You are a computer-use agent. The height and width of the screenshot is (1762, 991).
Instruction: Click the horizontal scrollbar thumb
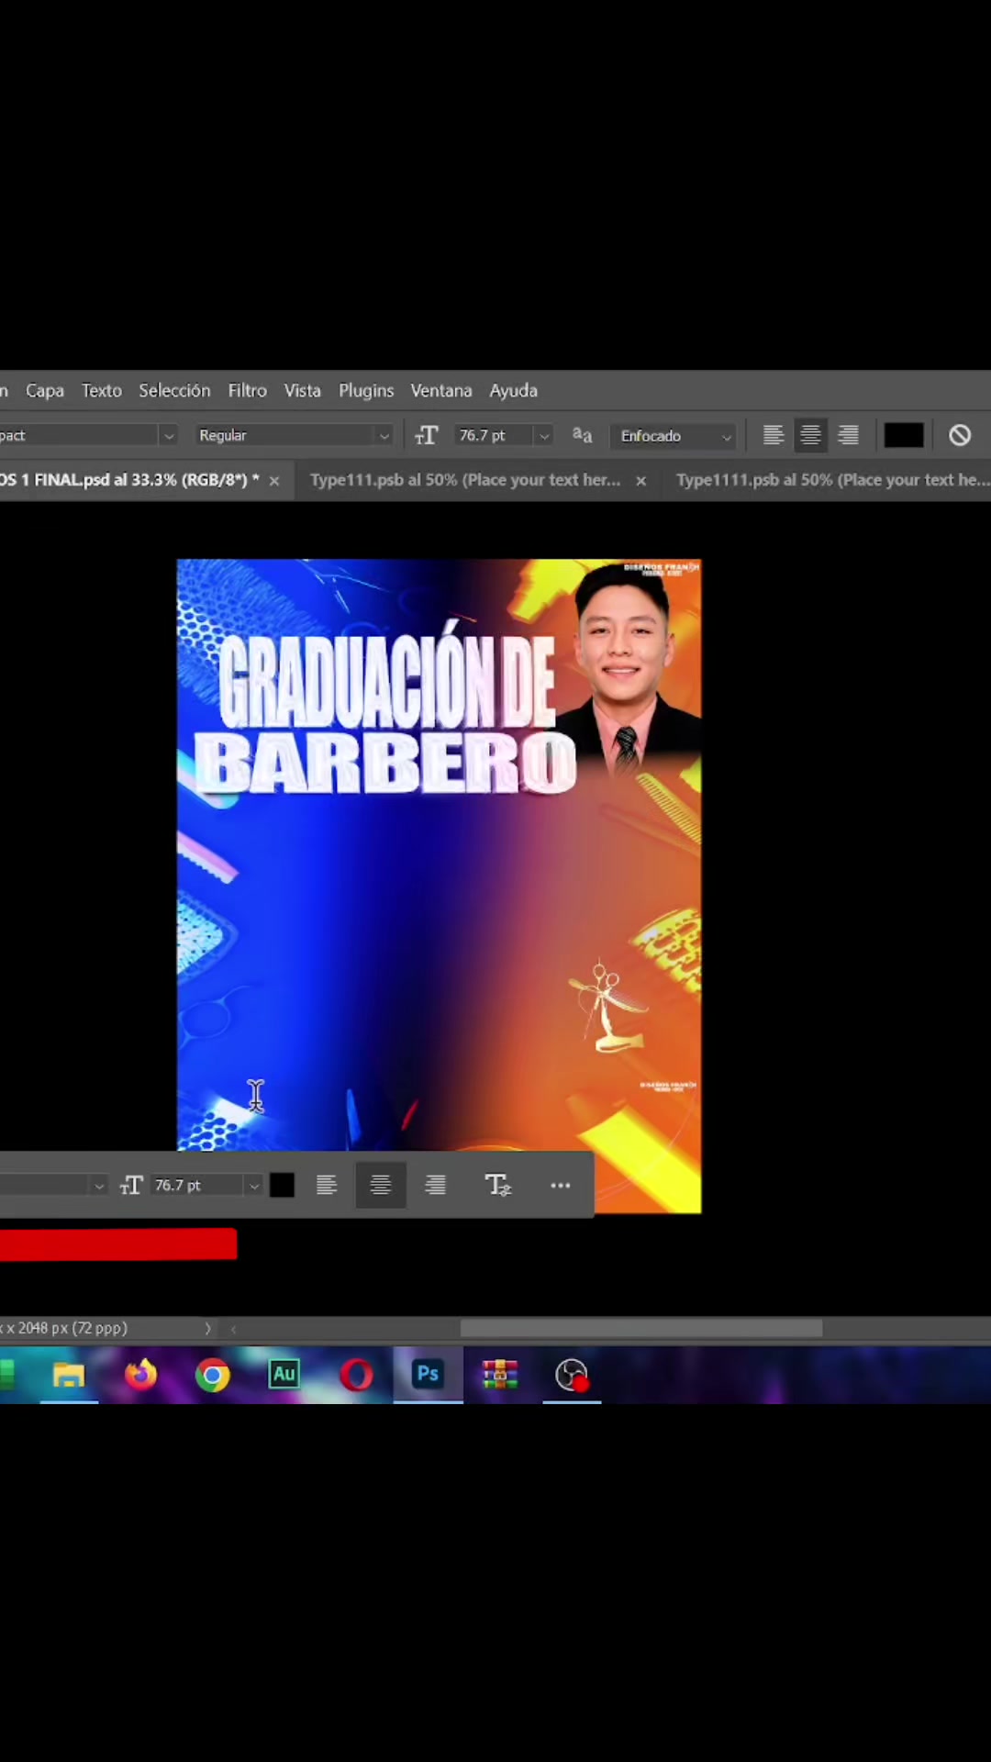coord(641,1328)
